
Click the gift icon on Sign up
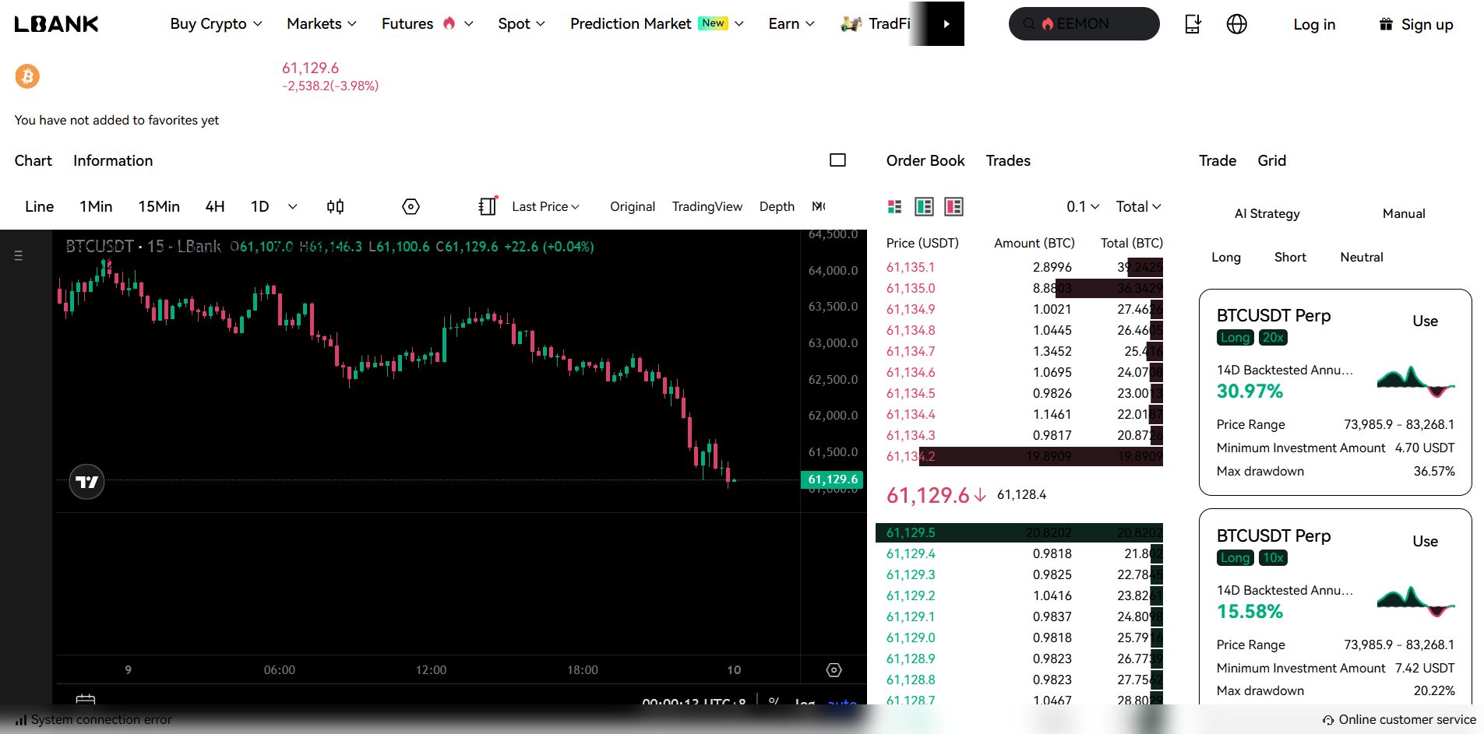click(x=1386, y=24)
